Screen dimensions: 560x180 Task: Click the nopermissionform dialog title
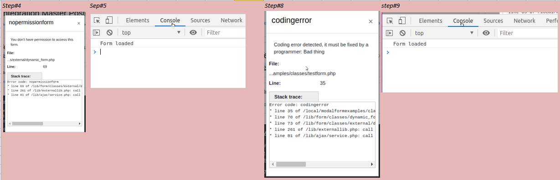tap(31, 22)
